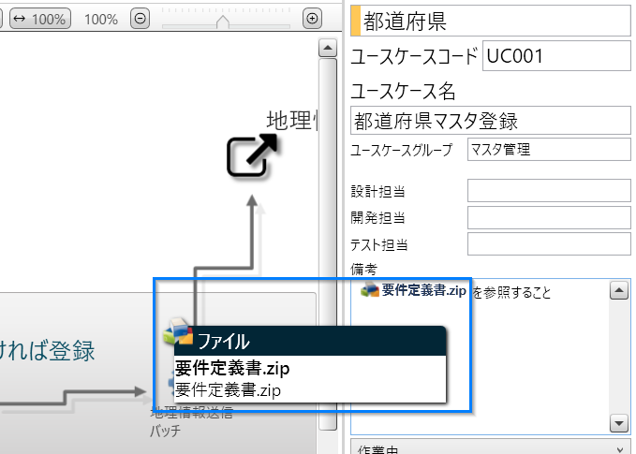Focus the テスト担当 input field
Screen dimensions: 636x454
[x=549, y=244]
